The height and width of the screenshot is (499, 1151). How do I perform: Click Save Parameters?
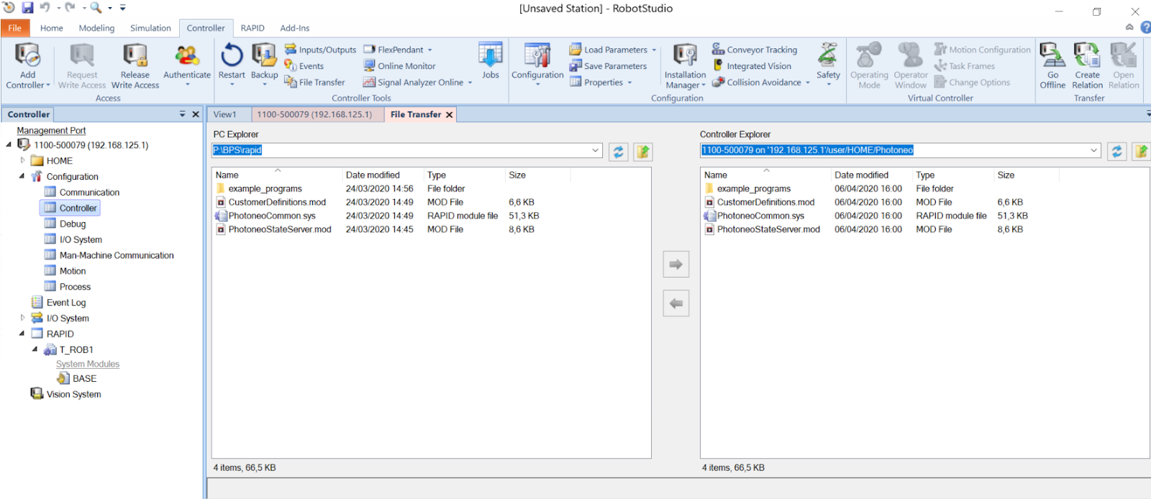pyautogui.click(x=609, y=66)
